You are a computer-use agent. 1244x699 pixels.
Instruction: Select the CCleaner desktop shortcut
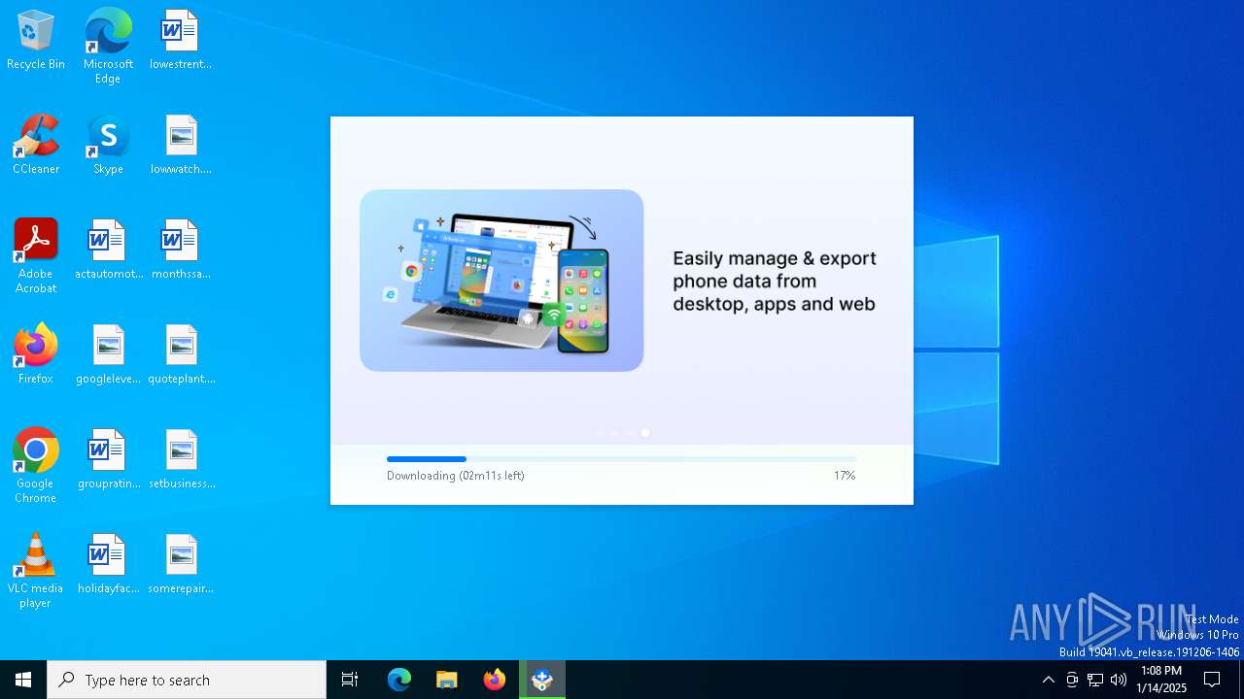tap(36, 145)
